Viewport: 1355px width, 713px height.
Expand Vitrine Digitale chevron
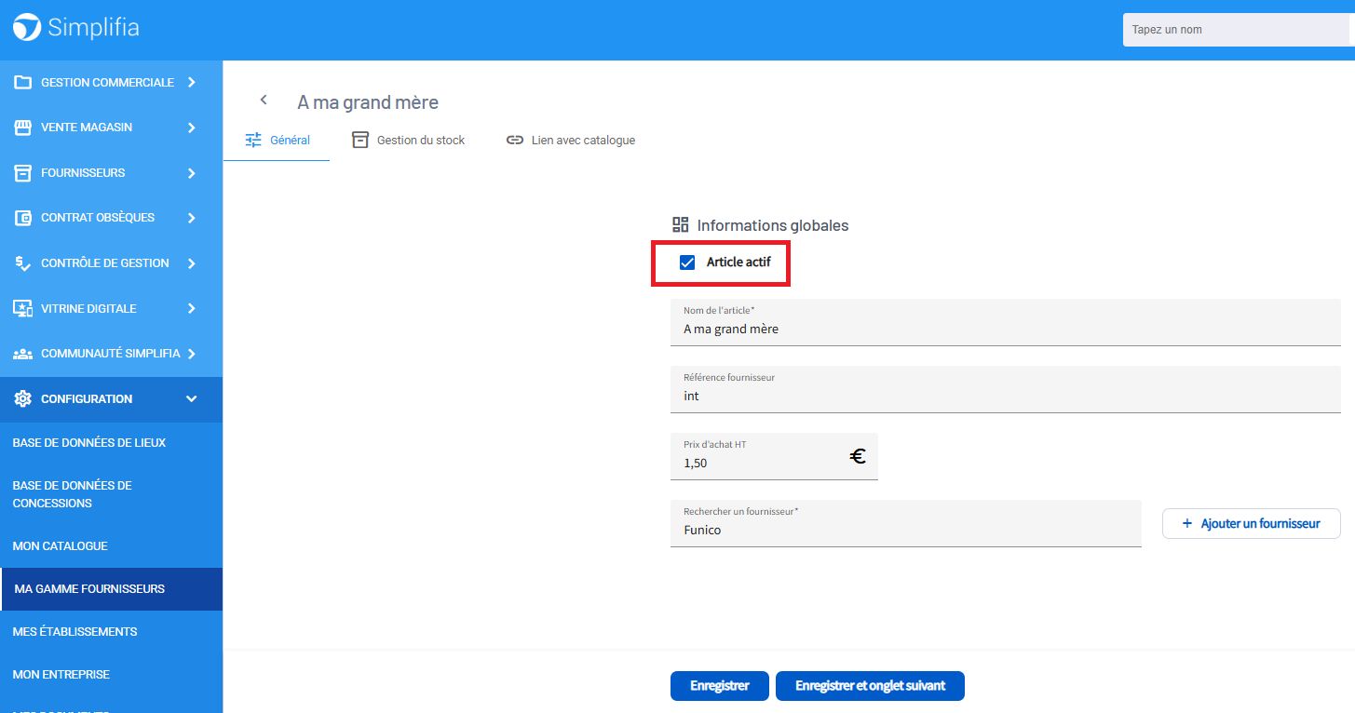pos(192,308)
